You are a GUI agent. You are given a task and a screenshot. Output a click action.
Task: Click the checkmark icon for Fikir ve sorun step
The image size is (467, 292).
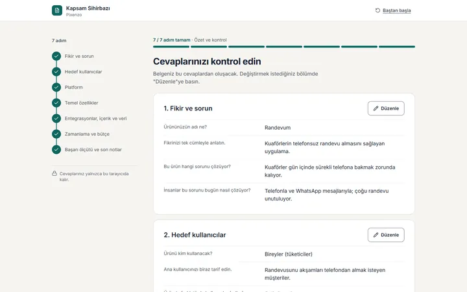point(56,56)
